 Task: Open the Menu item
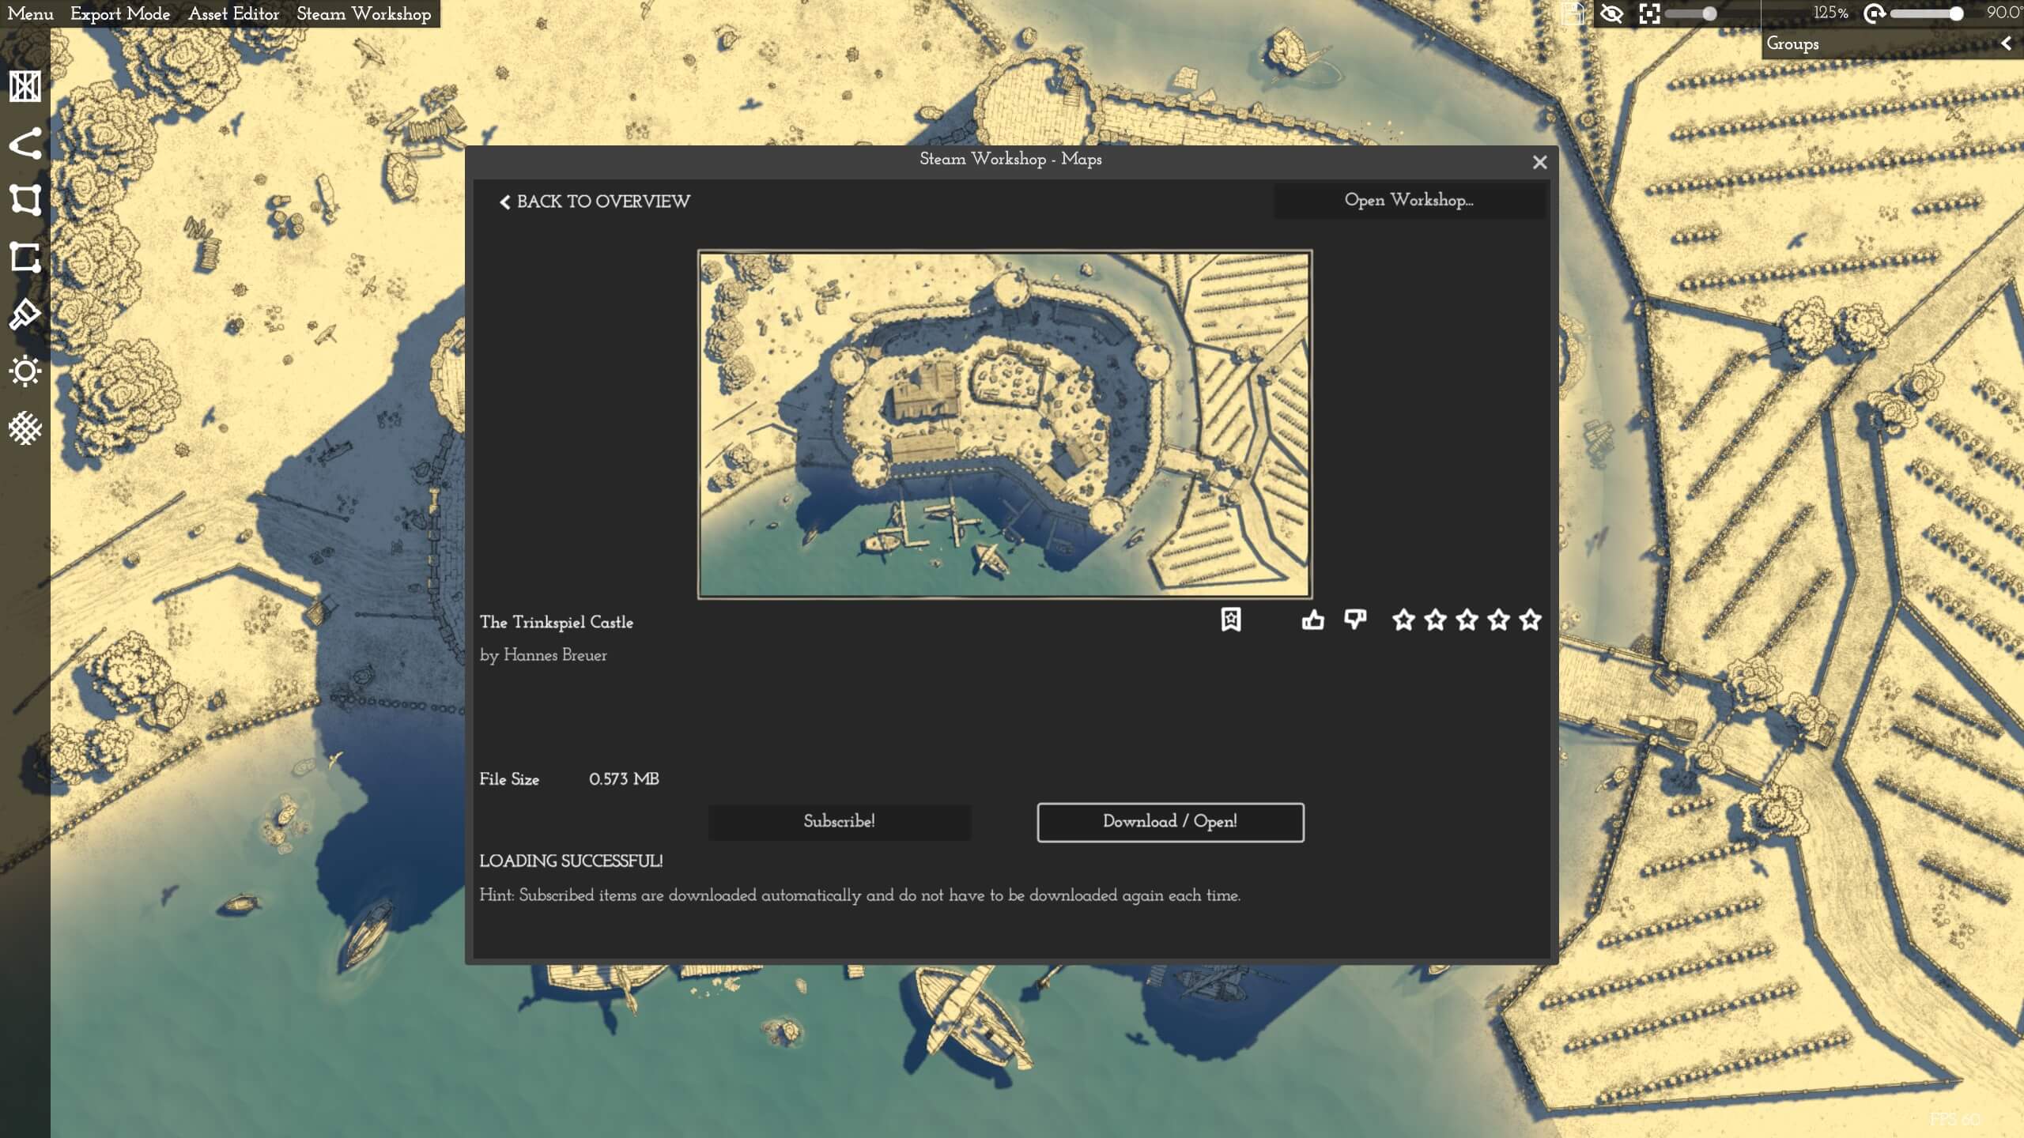pos(30,13)
